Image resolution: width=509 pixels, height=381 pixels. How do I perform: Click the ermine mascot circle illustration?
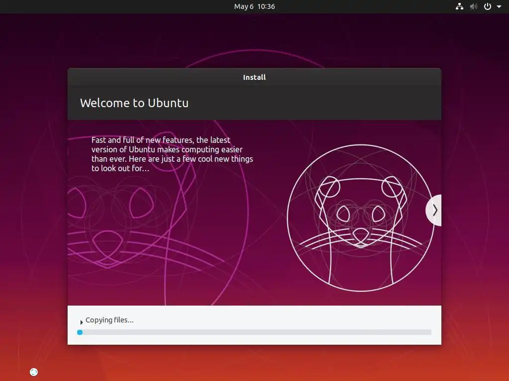[361, 218]
